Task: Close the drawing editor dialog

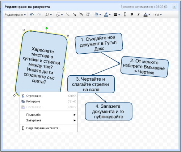Action: 174,7
